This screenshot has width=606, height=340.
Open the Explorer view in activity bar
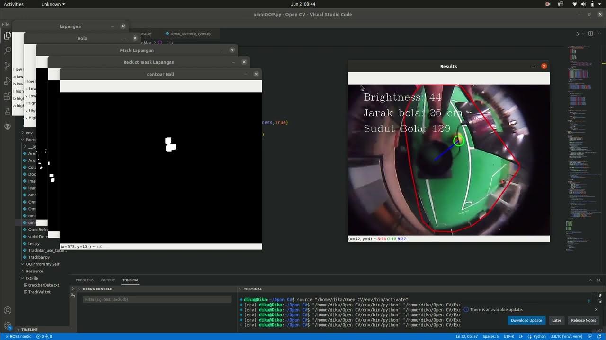[x=7, y=35]
